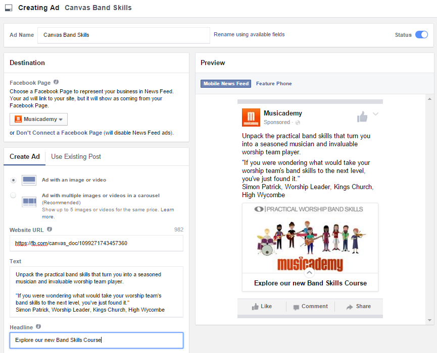Click the Sponsored label in the preview
Viewport: 437px width, 353px height.
click(277, 122)
